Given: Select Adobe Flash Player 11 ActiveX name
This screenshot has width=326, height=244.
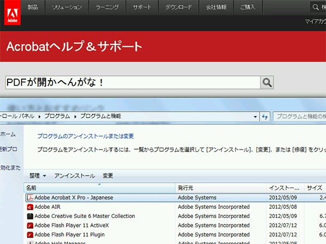Looking at the screenshot, I should (72, 226).
